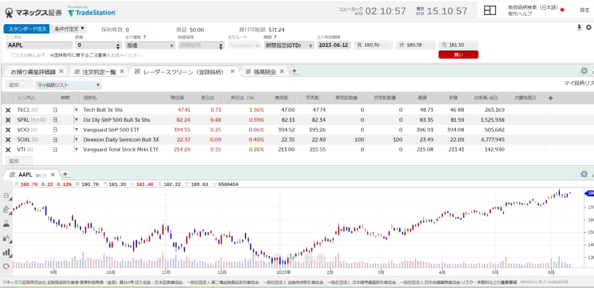Sort by 現在値 column header

177,98
